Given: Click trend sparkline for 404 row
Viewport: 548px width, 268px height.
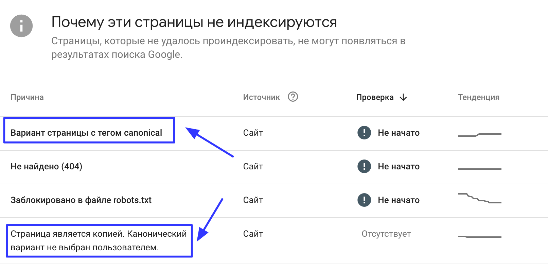Looking at the screenshot, I should click(x=480, y=169).
